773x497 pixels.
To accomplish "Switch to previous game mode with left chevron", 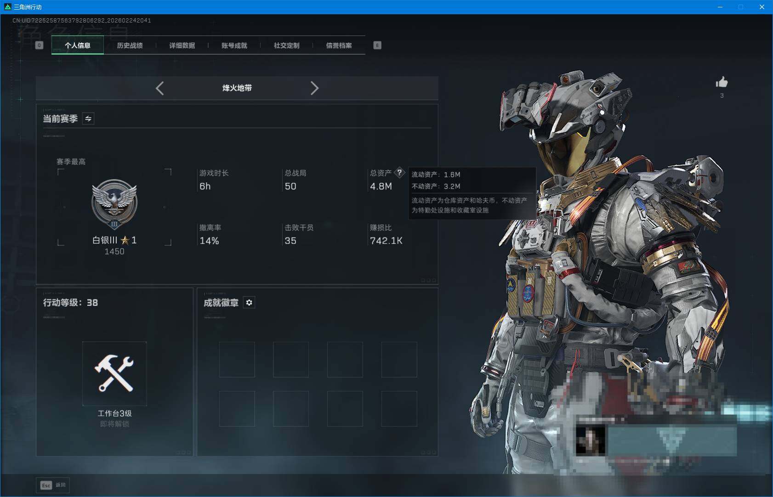I will click(159, 88).
